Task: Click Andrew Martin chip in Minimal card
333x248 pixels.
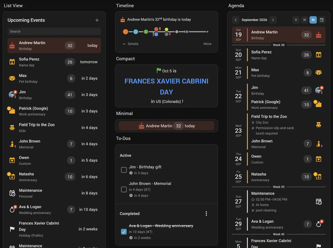Action: (167, 126)
